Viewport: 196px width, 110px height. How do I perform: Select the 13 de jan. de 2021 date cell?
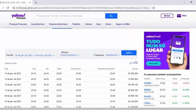coord(13,79)
